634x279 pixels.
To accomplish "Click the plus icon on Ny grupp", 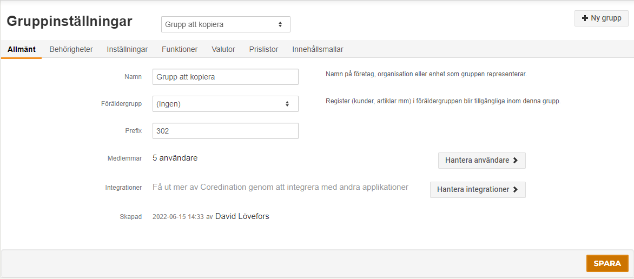I will pyautogui.click(x=584, y=18).
